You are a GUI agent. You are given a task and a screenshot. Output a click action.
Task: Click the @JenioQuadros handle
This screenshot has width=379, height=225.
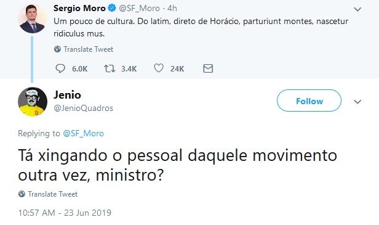84,108
